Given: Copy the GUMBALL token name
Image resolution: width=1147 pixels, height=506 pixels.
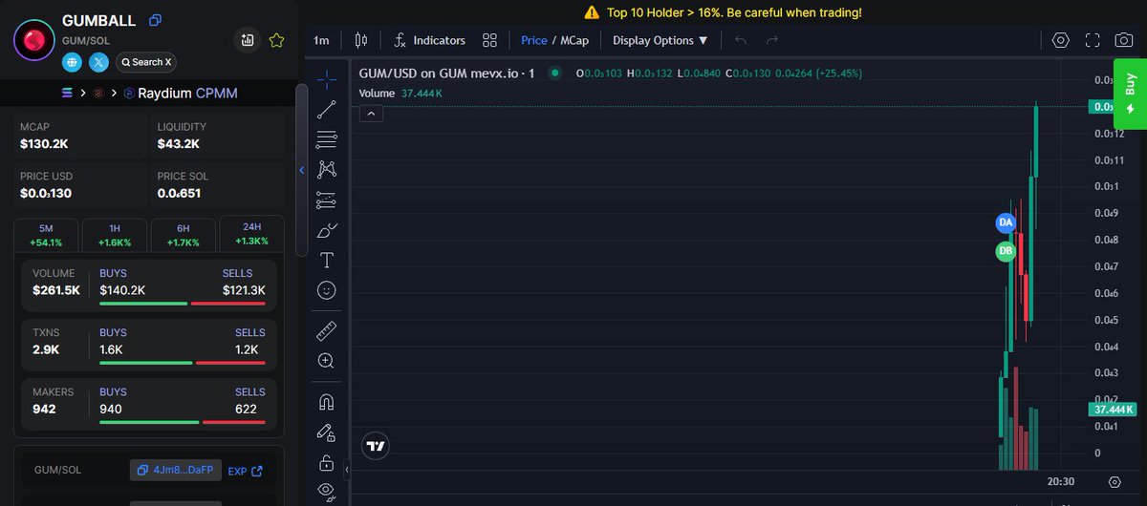Looking at the screenshot, I should (x=156, y=20).
